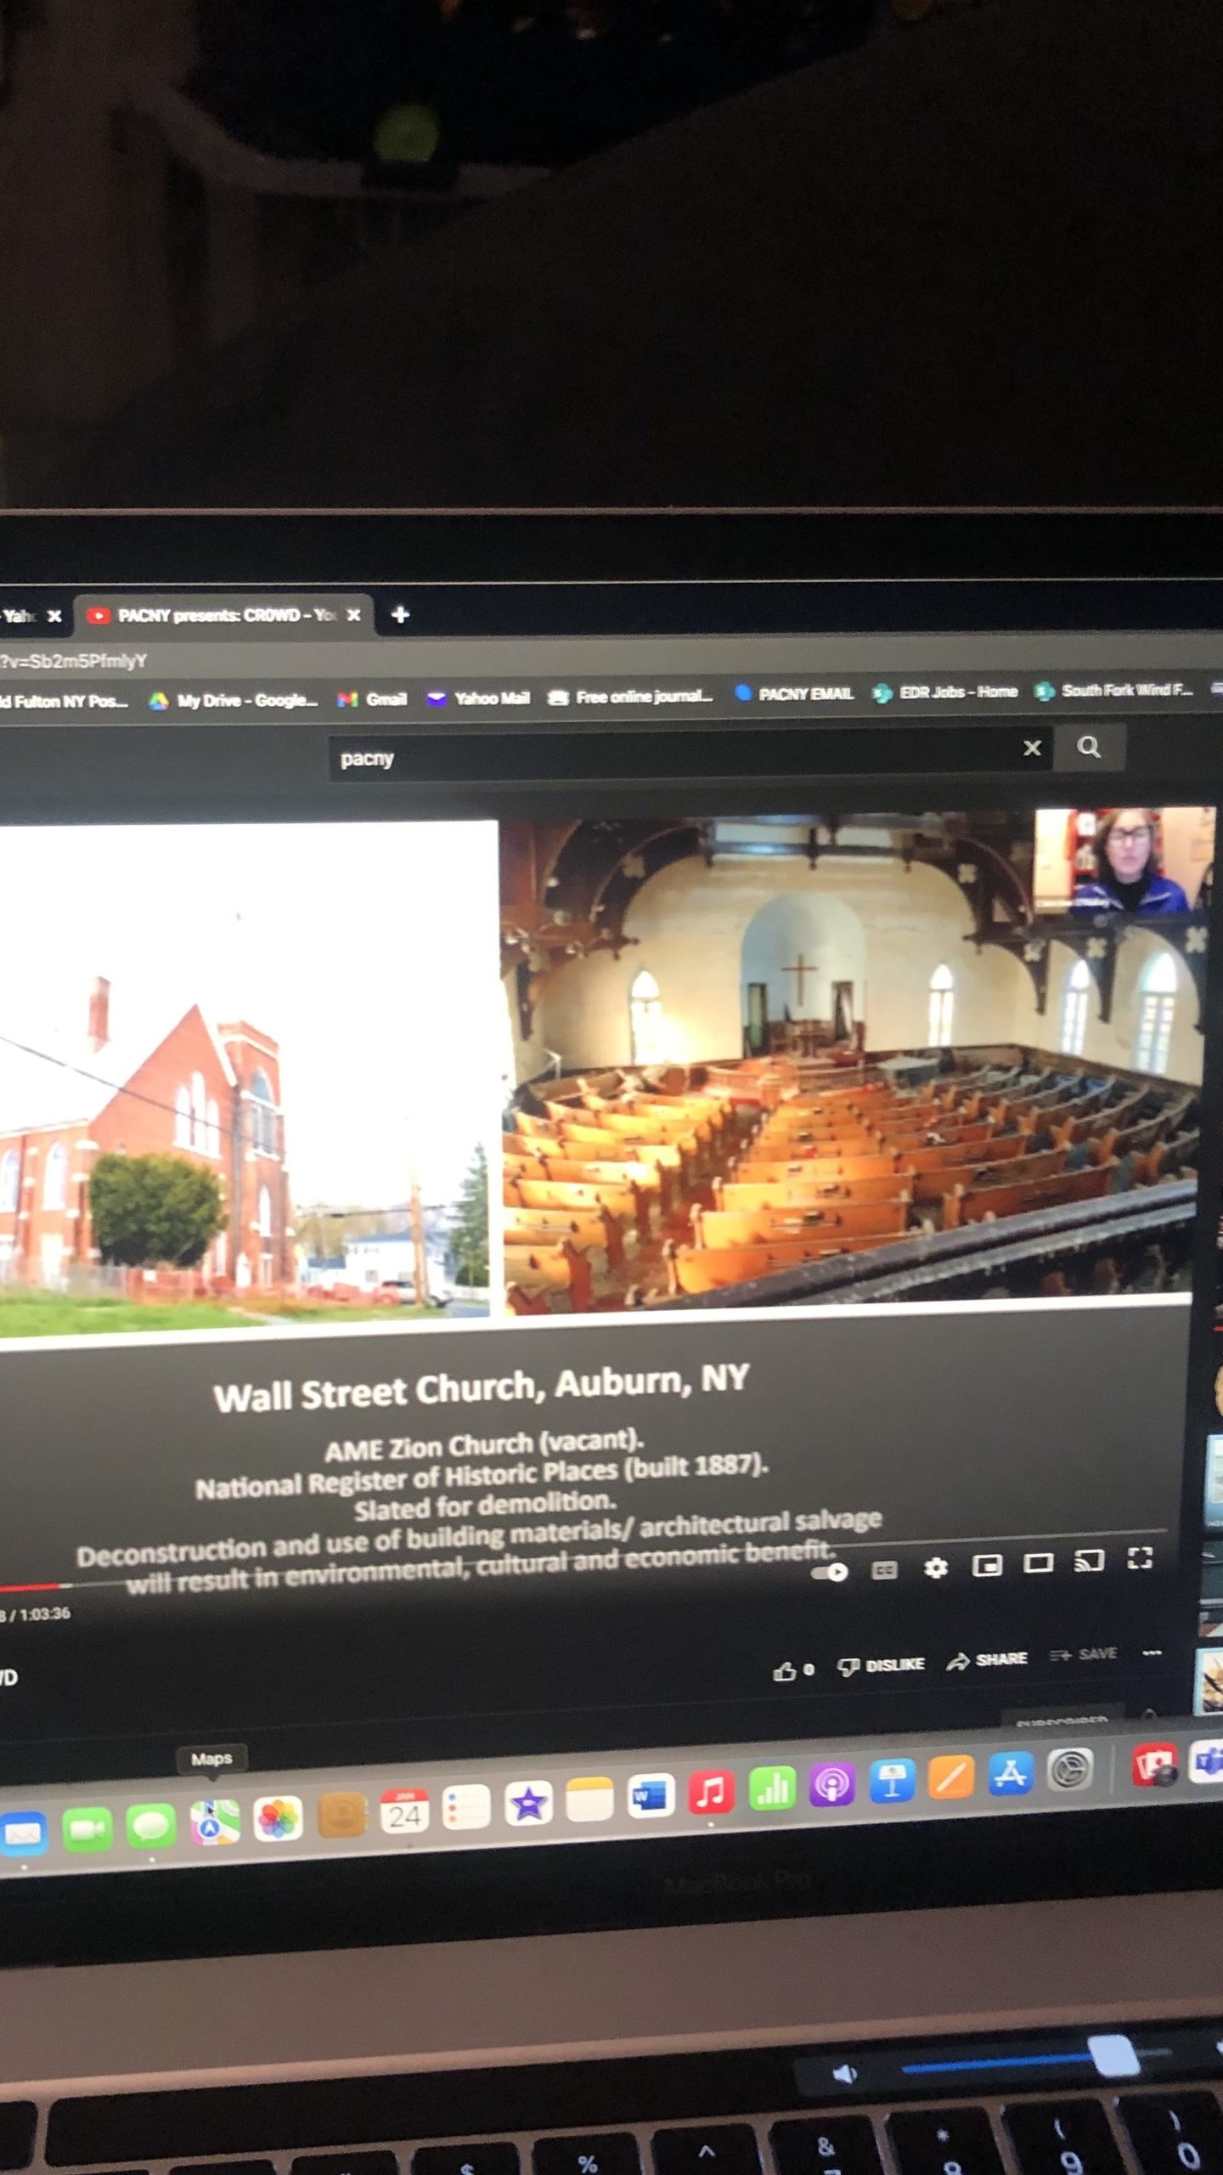Open Keynote from the Dock
Image resolution: width=1223 pixels, height=2175 pixels.
(x=891, y=1782)
